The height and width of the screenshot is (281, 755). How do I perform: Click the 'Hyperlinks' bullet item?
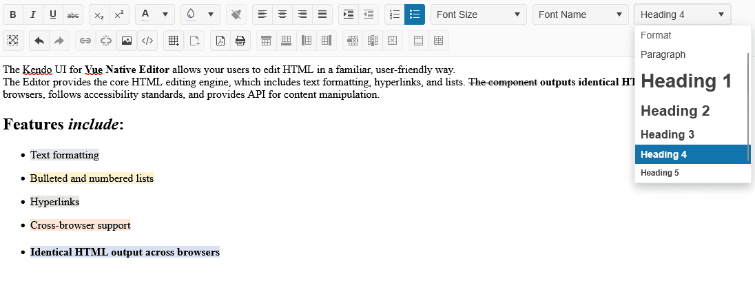coord(54,202)
